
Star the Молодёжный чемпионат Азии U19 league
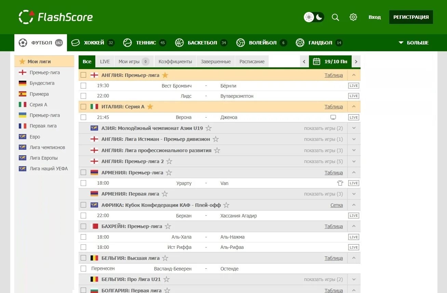[208, 128]
